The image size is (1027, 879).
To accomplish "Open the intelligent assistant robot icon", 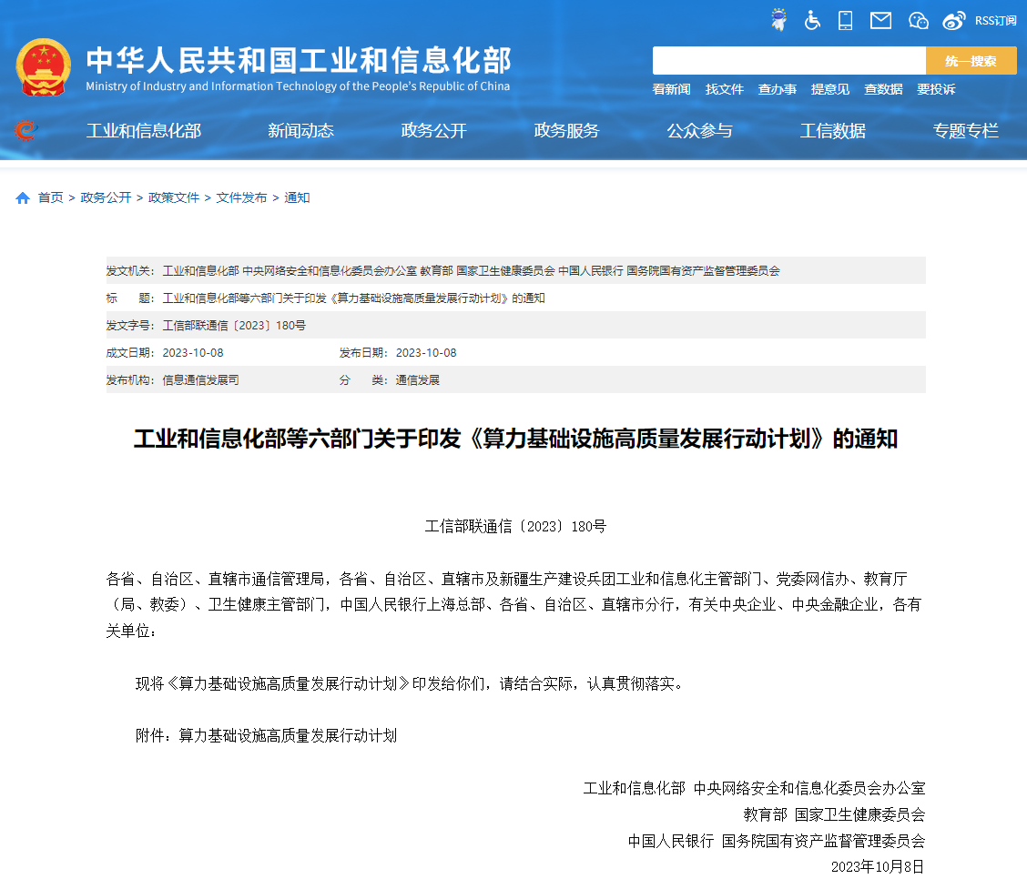I will pyautogui.click(x=778, y=20).
